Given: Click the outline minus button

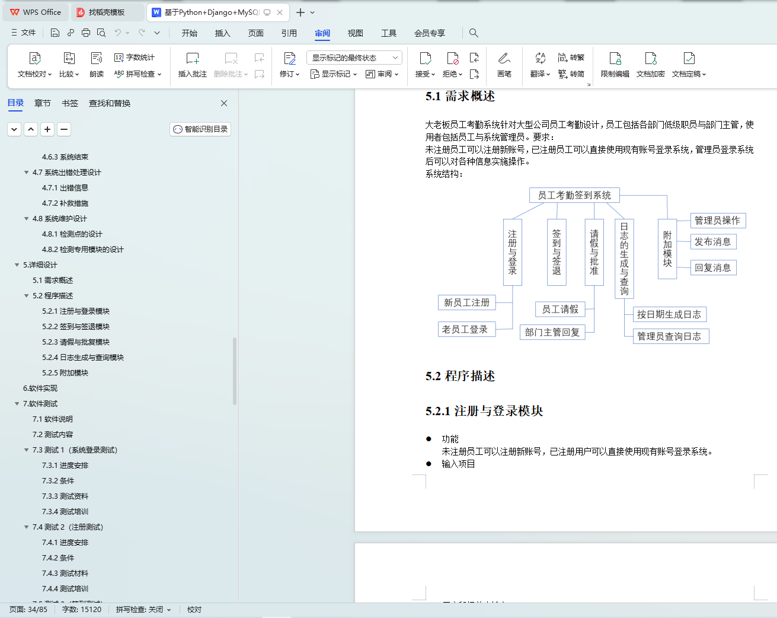Looking at the screenshot, I should 64,129.
